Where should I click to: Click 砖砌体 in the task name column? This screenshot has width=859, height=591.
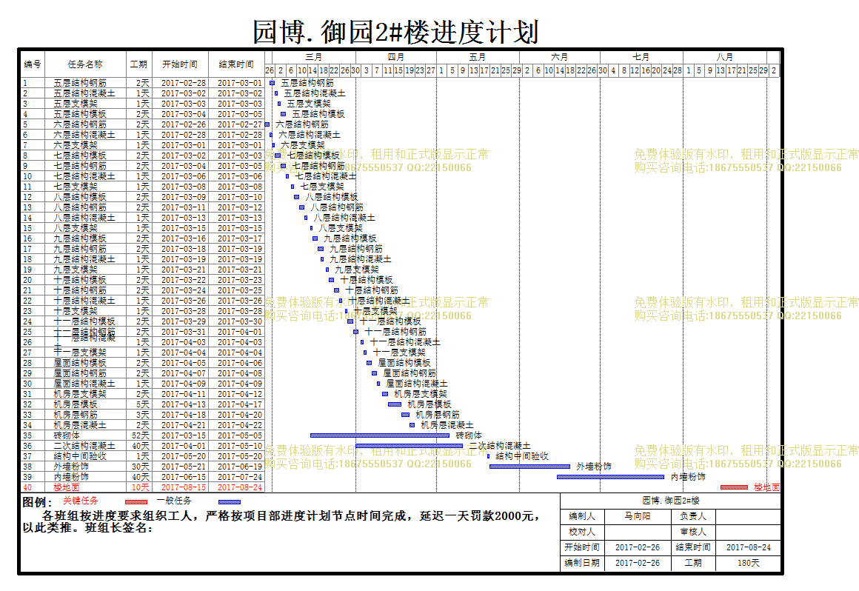coord(67,435)
